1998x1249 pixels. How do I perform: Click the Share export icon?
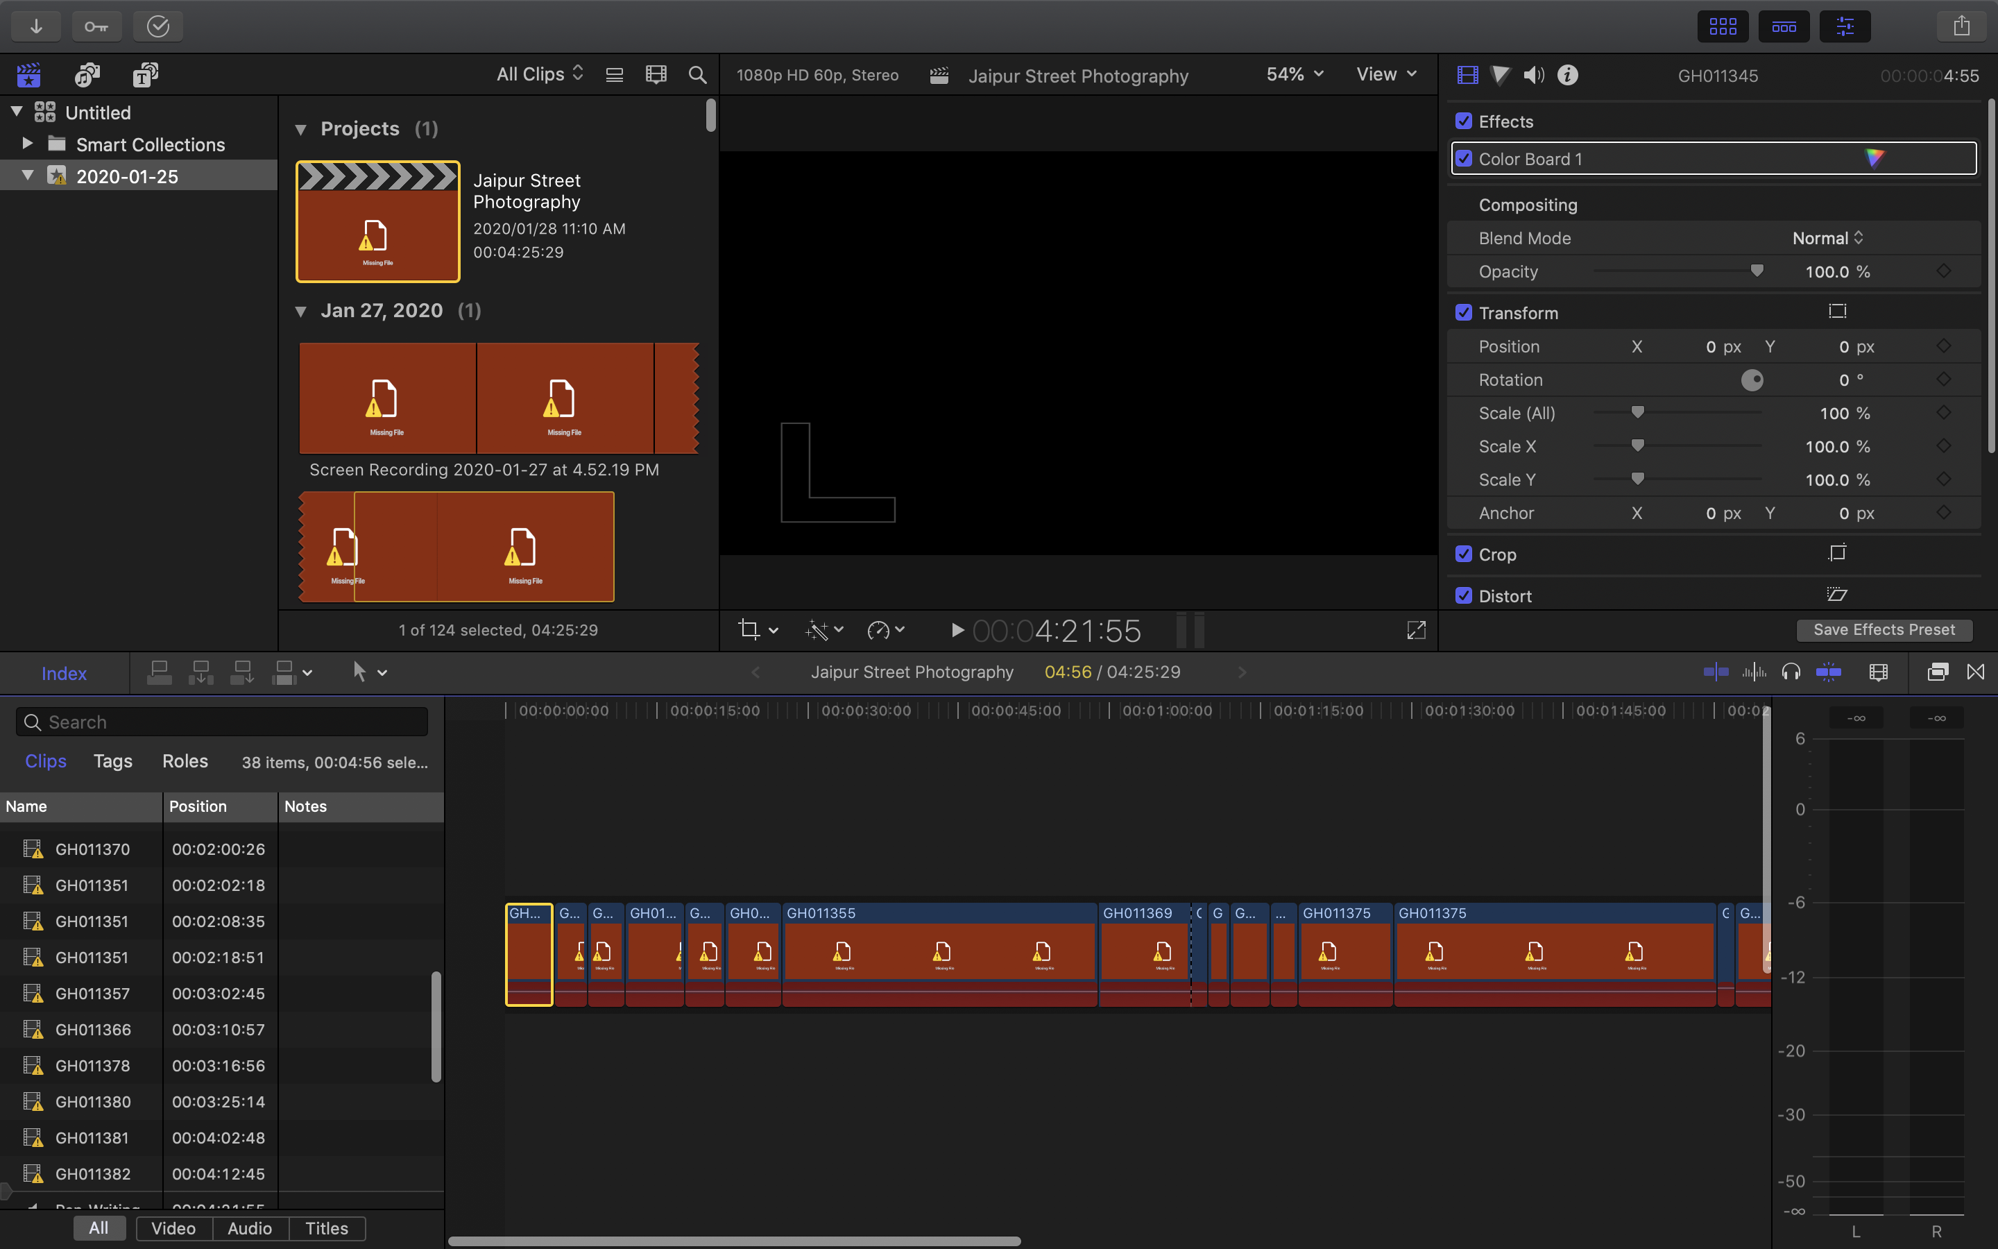(x=1962, y=26)
